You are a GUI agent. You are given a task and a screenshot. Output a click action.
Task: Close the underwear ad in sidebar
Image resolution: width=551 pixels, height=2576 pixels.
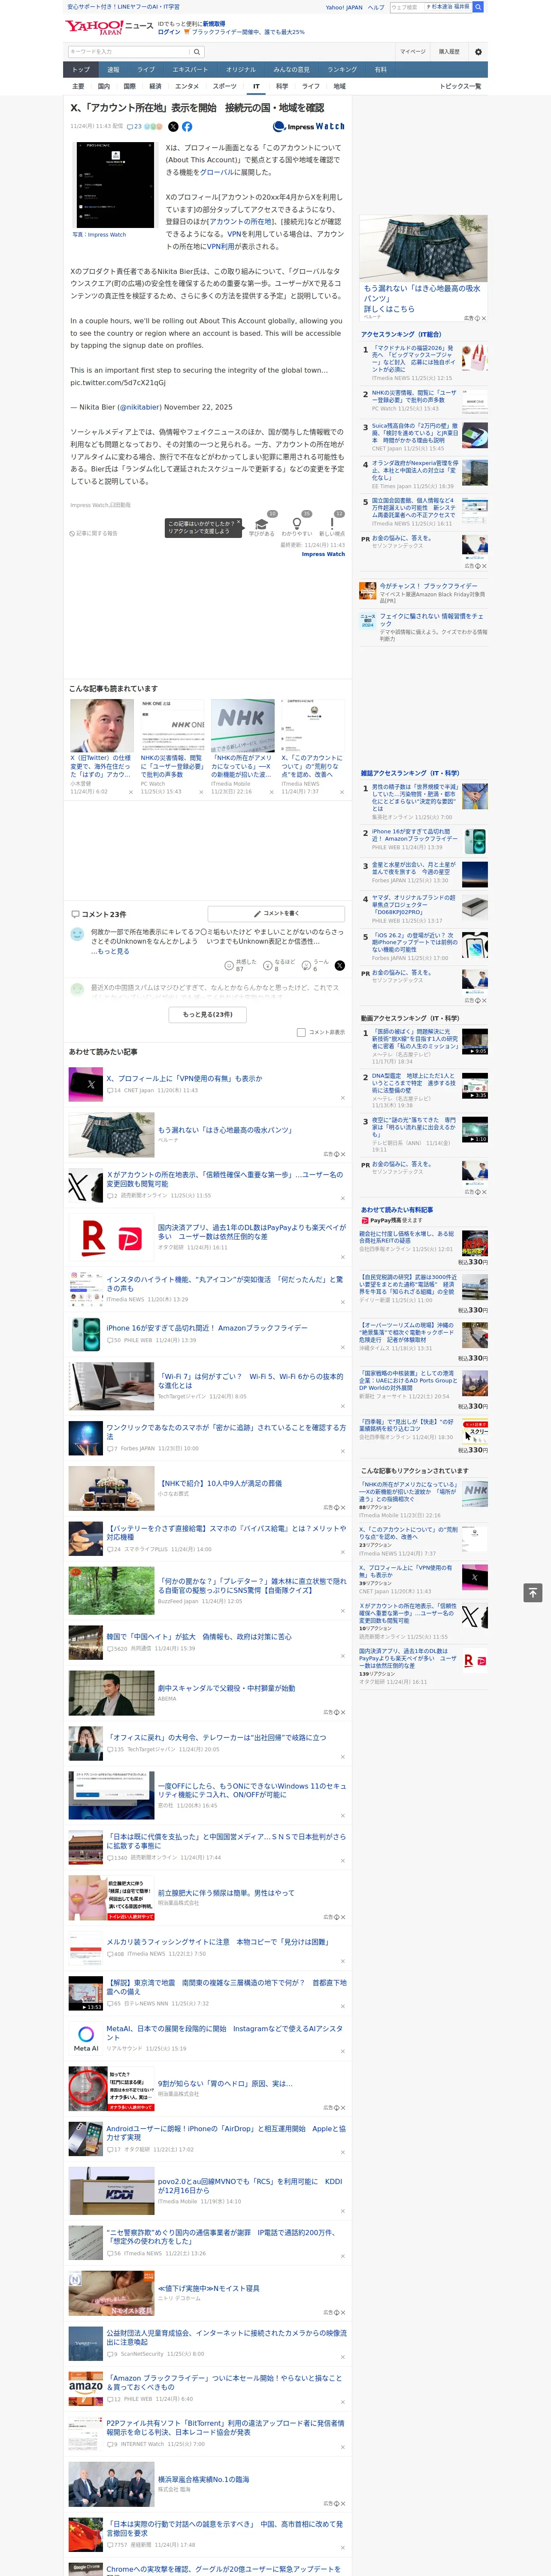click(484, 318)
